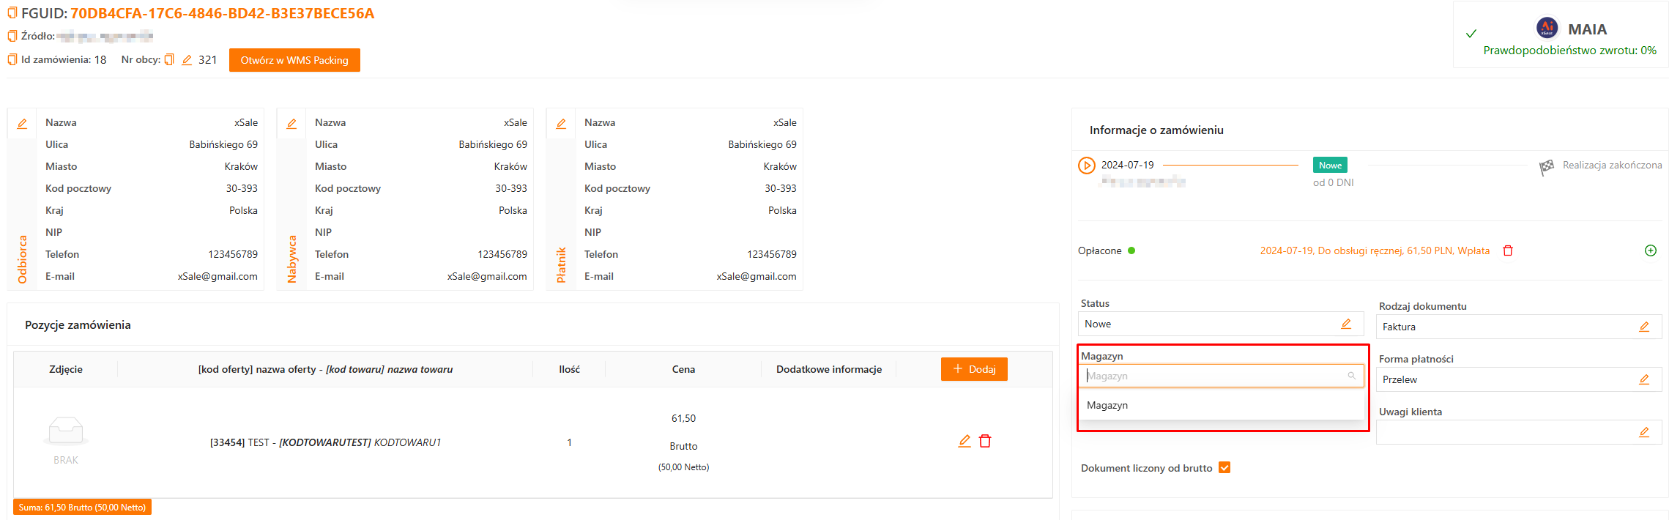Edit the Nr obcy value with pencil icon

(x=187, y=60)
